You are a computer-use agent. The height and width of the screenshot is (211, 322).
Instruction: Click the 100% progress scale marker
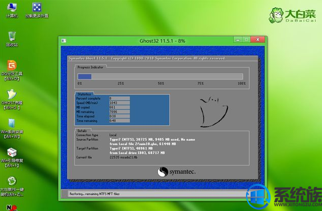[x=242, y=83]
